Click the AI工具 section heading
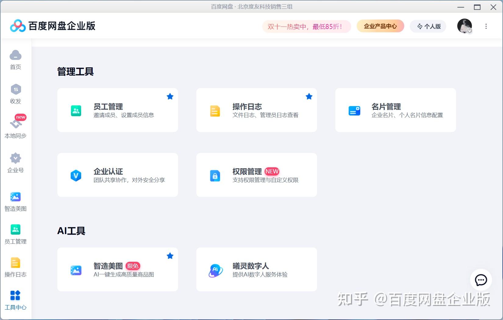Image resolution: width=503 pixels, height=320 pixels. pos(71,231)
